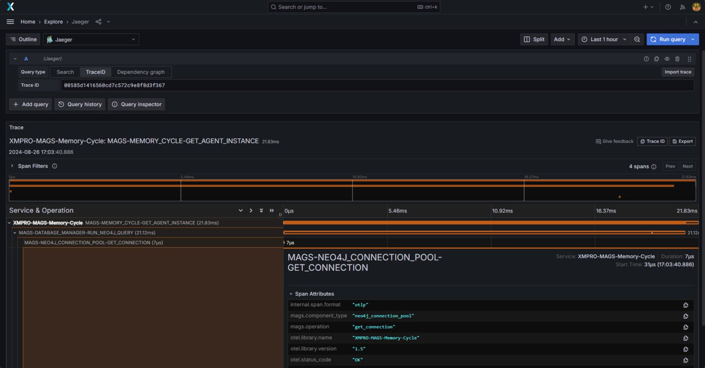Click the trace minimap timeline overview

pyautogui.click(x=352, y=190)
